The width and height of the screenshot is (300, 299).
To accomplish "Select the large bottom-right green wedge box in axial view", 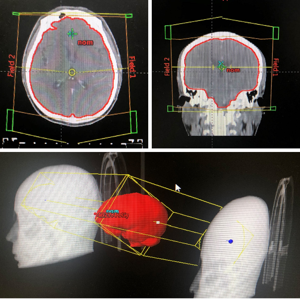I will tap(133, 122).
